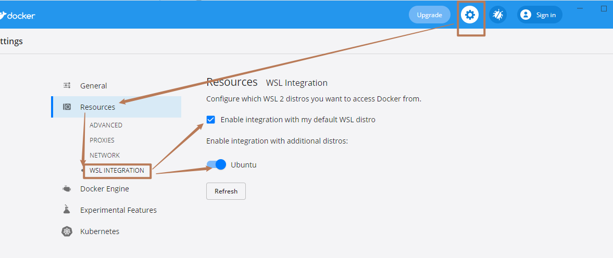Open the Proxies subsection
This screenshot has height=258, width=613.
click(x=102, y=140)
